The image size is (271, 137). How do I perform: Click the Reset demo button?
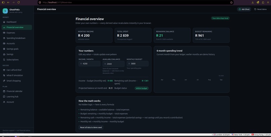[x=260, y=9]
